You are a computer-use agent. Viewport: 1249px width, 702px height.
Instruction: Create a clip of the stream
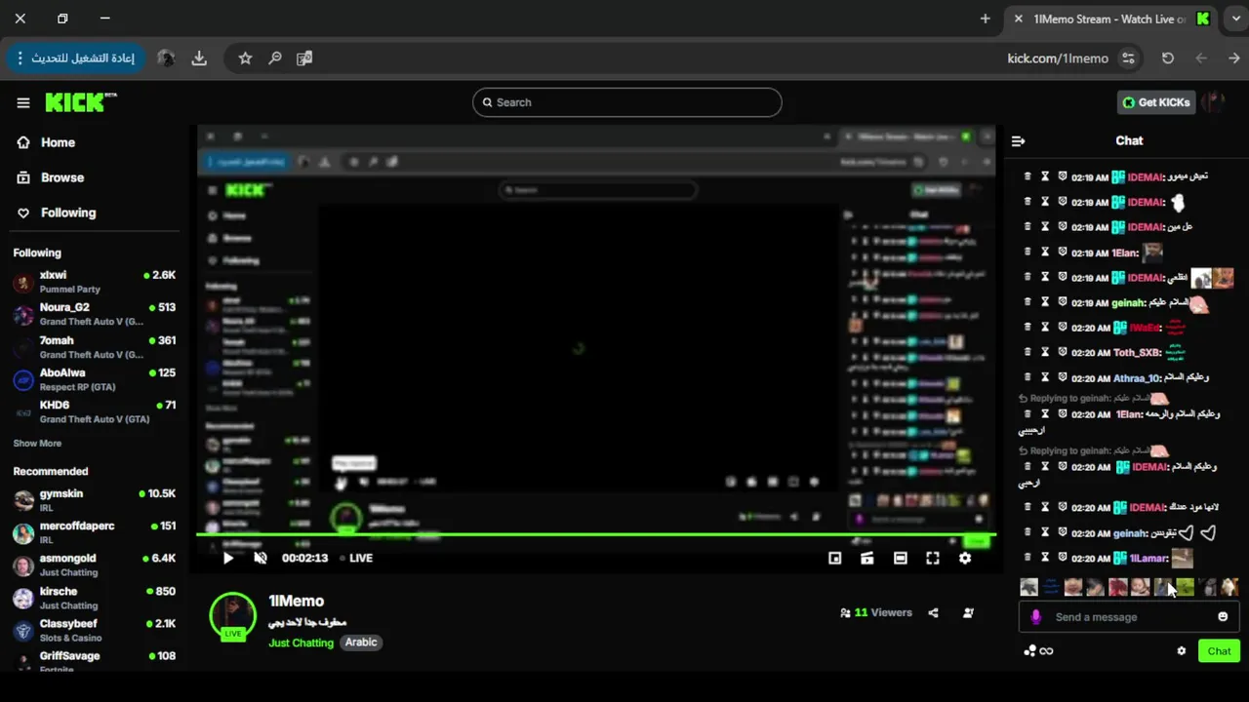(x=866, y=558)
